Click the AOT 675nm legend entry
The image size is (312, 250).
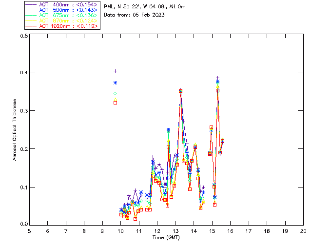tap(62, 15)
